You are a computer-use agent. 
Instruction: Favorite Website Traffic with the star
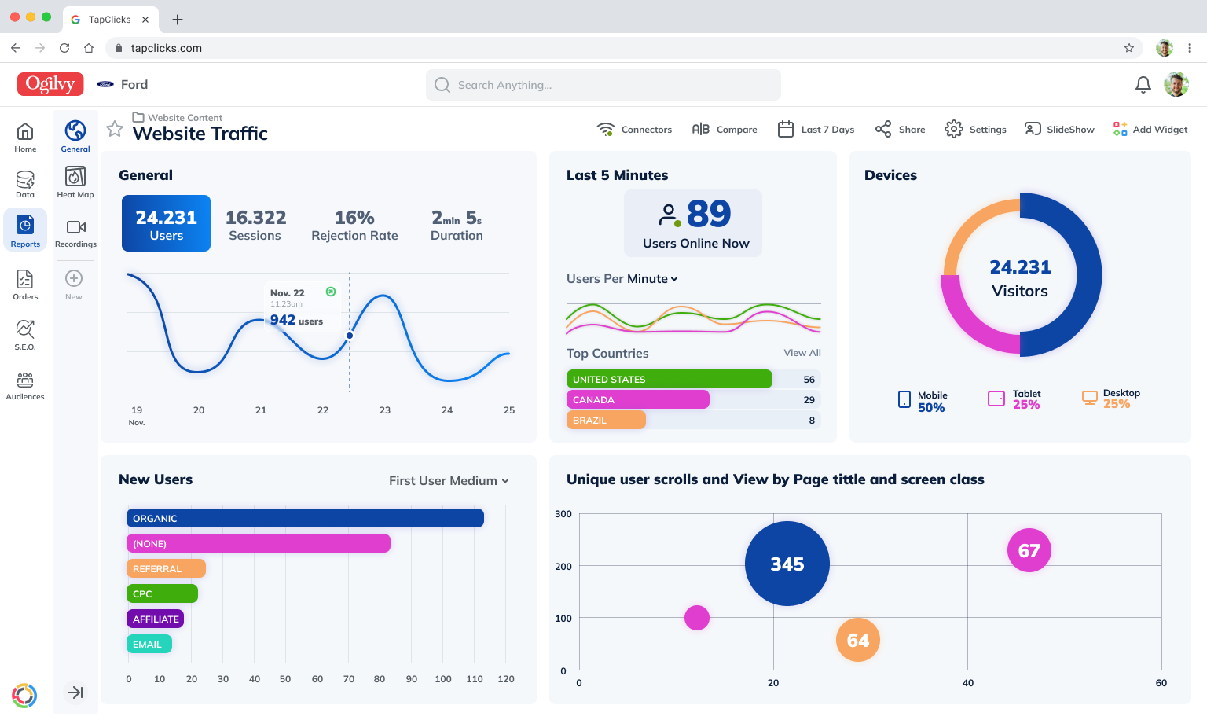click(115, 129)
